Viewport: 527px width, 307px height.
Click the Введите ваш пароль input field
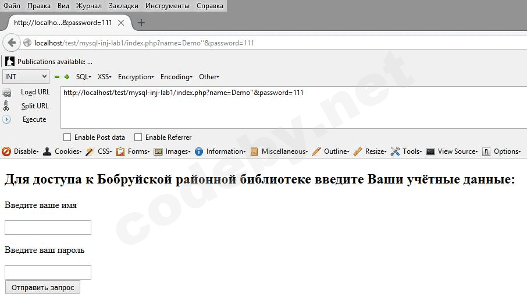[x=48, y=272]
